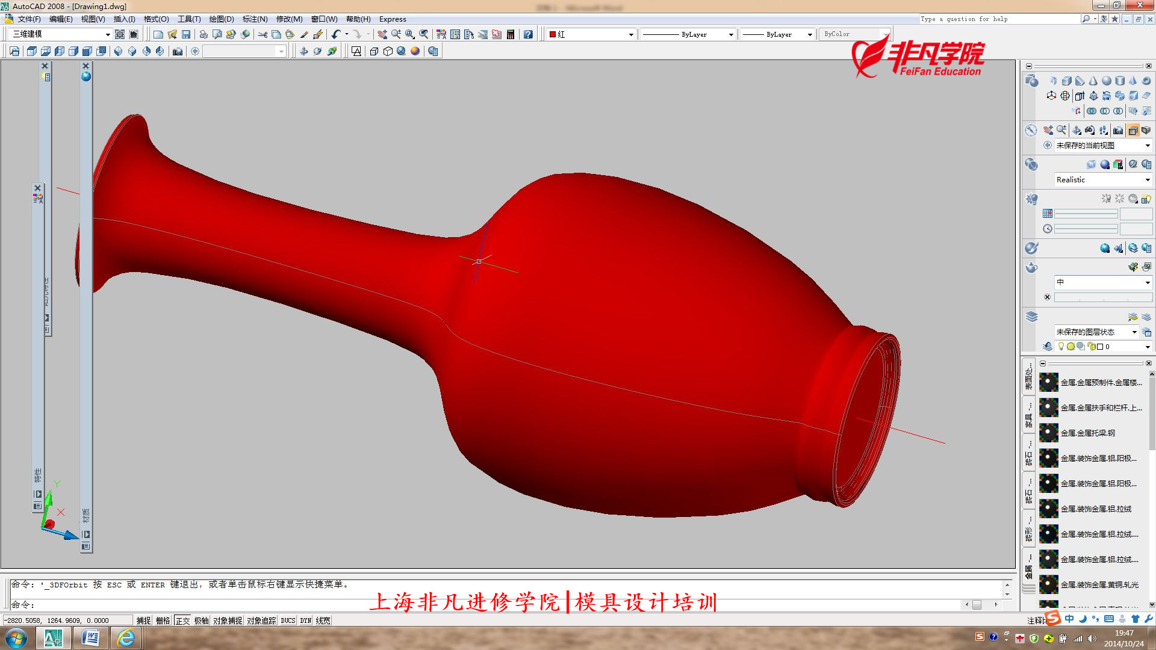Click the Constrained Orbit icon
The width and height of the screenshot is (1156, 650).
304,51
